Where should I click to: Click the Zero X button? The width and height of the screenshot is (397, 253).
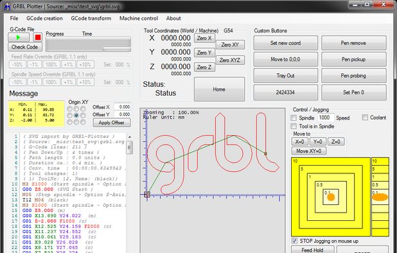[204, 38]
